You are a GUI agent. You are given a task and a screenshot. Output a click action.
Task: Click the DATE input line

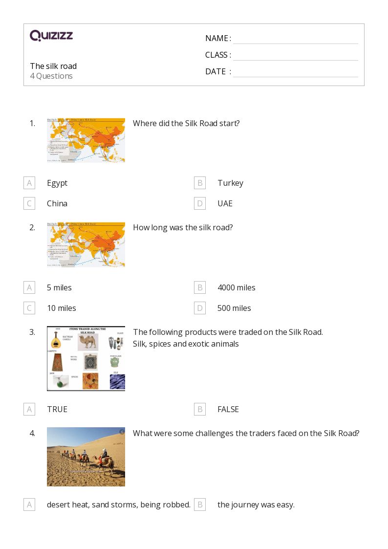pos(296,72)
